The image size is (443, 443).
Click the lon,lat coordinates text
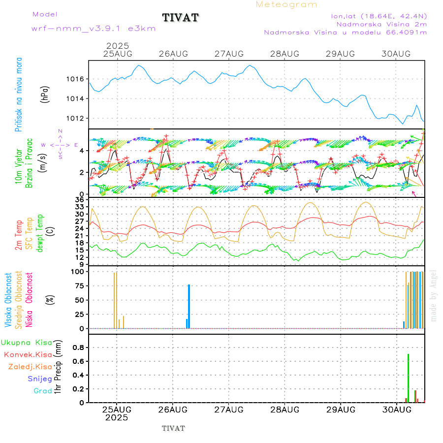[379, 16]
